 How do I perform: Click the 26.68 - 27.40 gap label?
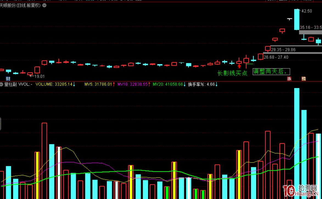(x=276, y=57)
